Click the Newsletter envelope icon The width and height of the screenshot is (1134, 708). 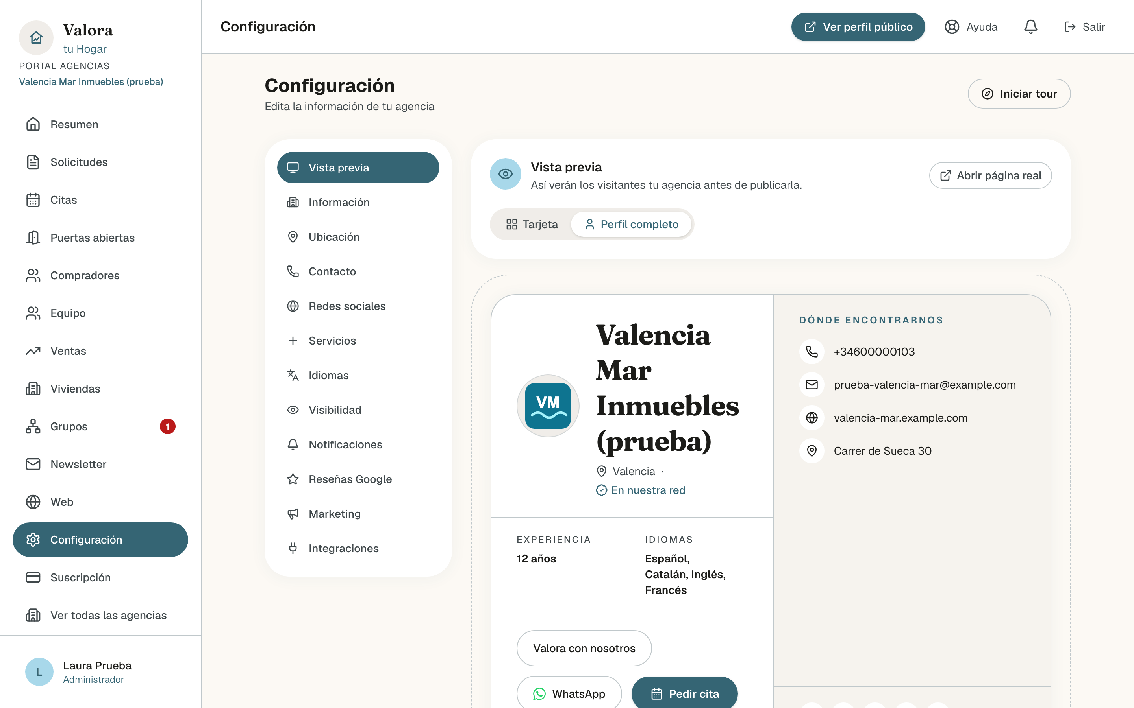(x=33, y=464)
